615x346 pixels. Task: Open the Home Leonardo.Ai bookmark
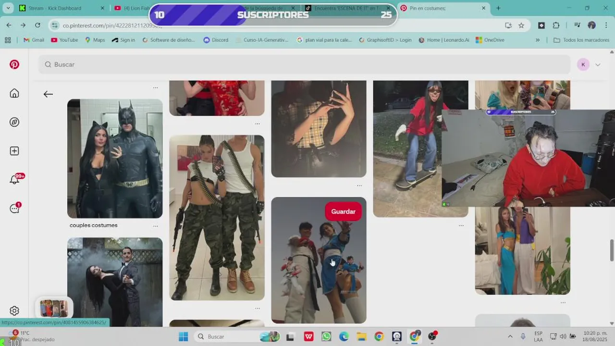(x=444, y=40)
